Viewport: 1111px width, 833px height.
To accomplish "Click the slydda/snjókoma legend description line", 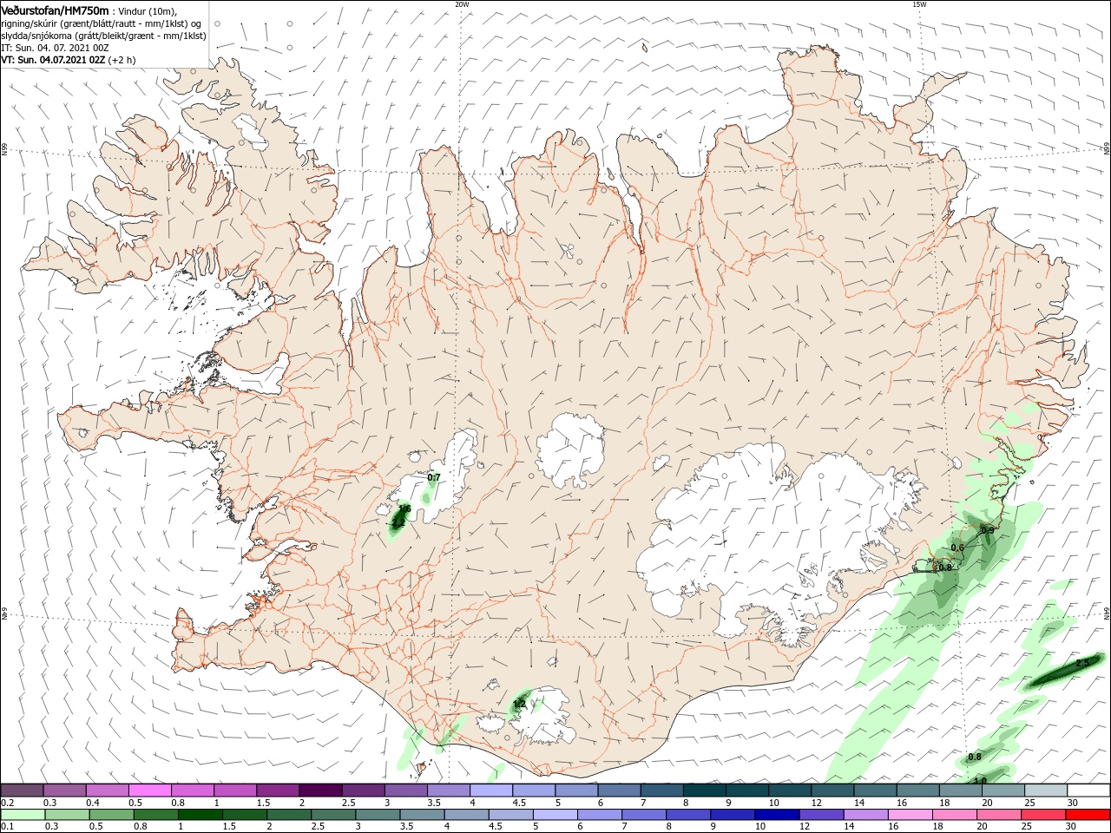I will (x=103, y=36).
